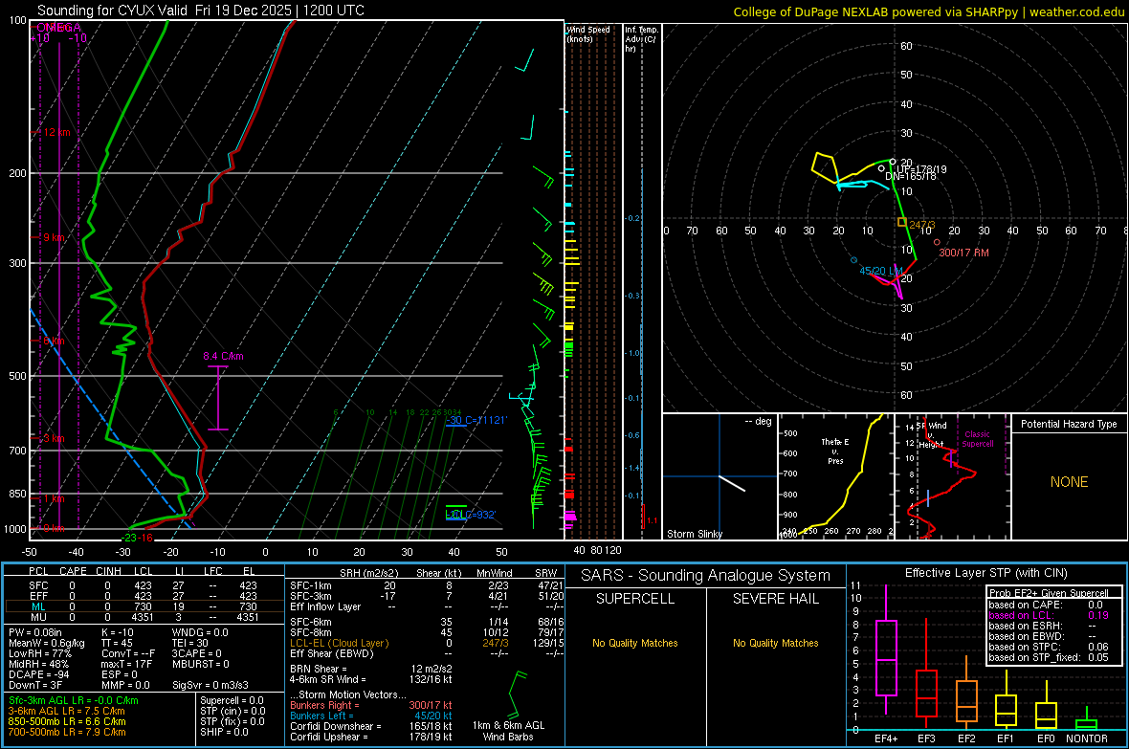The width and height of the screenshot is (1129, 749).
Task: Click "SARS - Sounding Analogue System" header
Action: (x=706, y=576)
